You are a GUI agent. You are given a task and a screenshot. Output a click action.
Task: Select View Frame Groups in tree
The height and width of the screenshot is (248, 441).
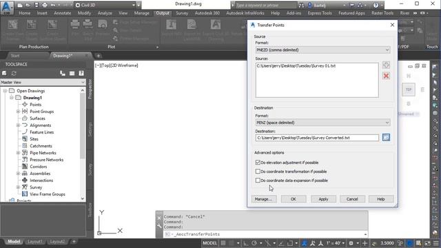[x=48, y=194]
